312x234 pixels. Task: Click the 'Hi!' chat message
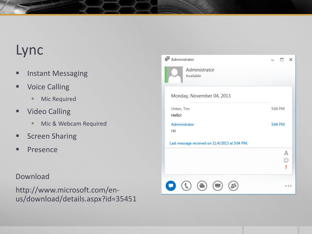[173, 131]
